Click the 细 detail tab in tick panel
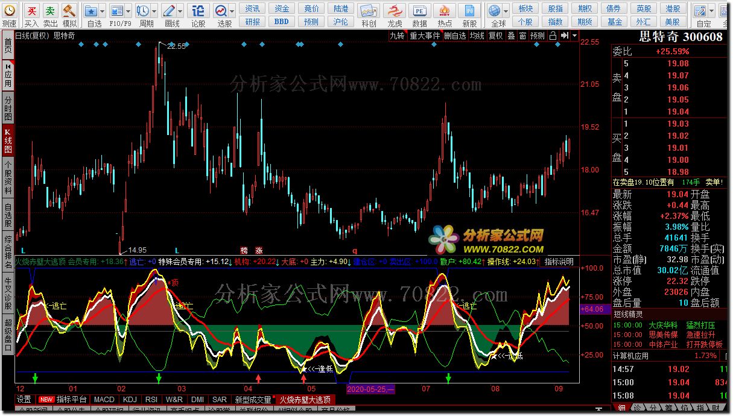The height and width of the screenshot is (416, 733). click(621, 408)
